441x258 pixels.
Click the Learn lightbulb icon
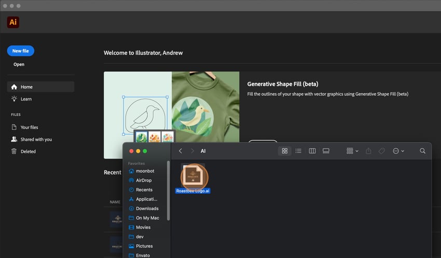click(x=14, y=99)
